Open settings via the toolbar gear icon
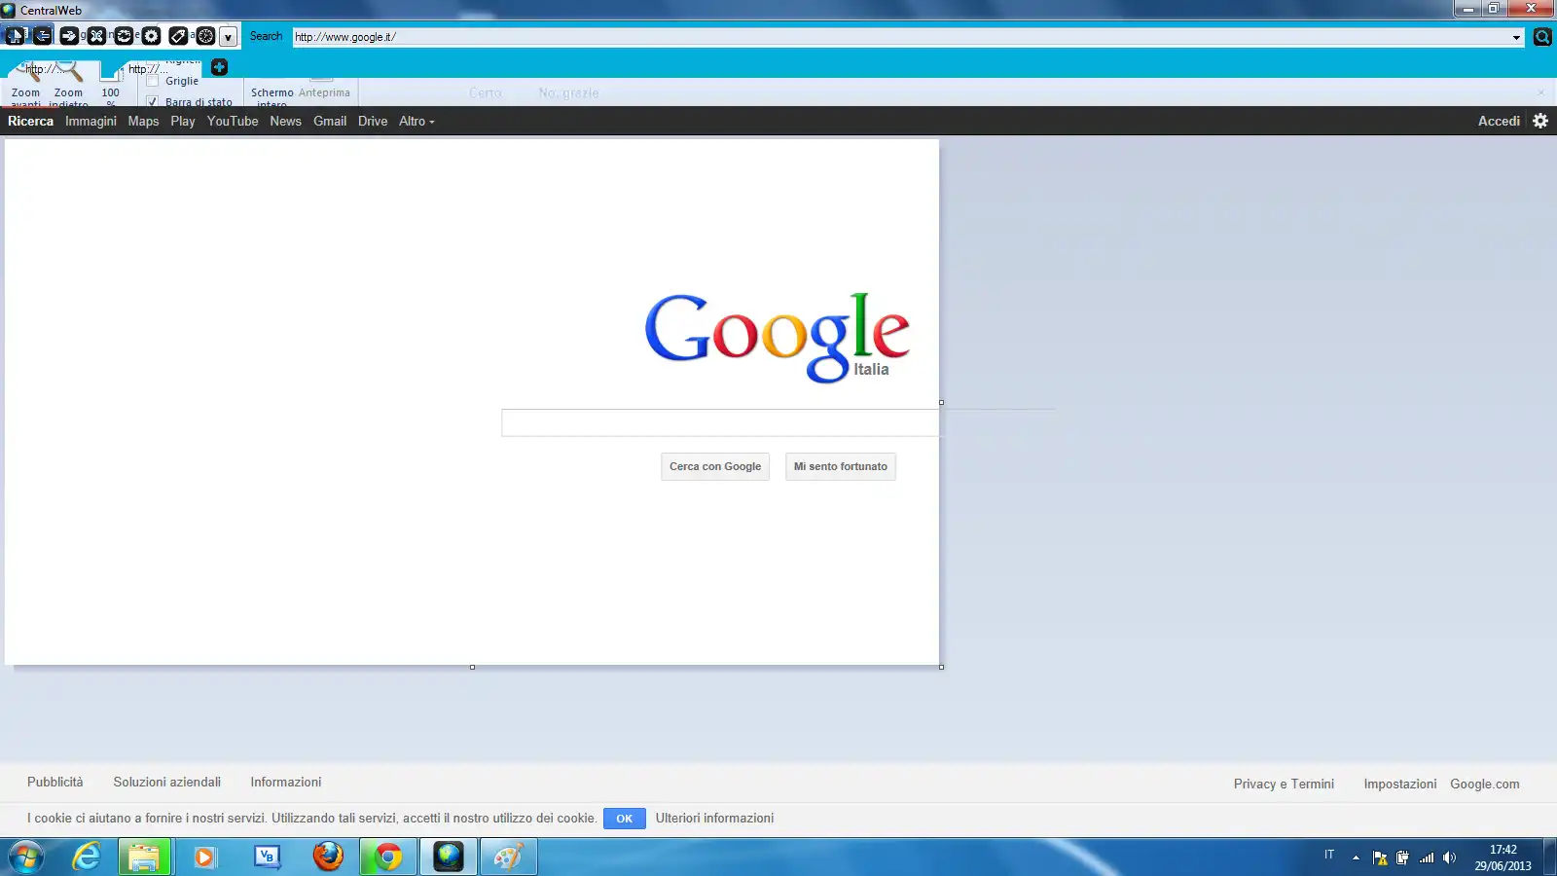1557x876 pixels. pos(151,36)
